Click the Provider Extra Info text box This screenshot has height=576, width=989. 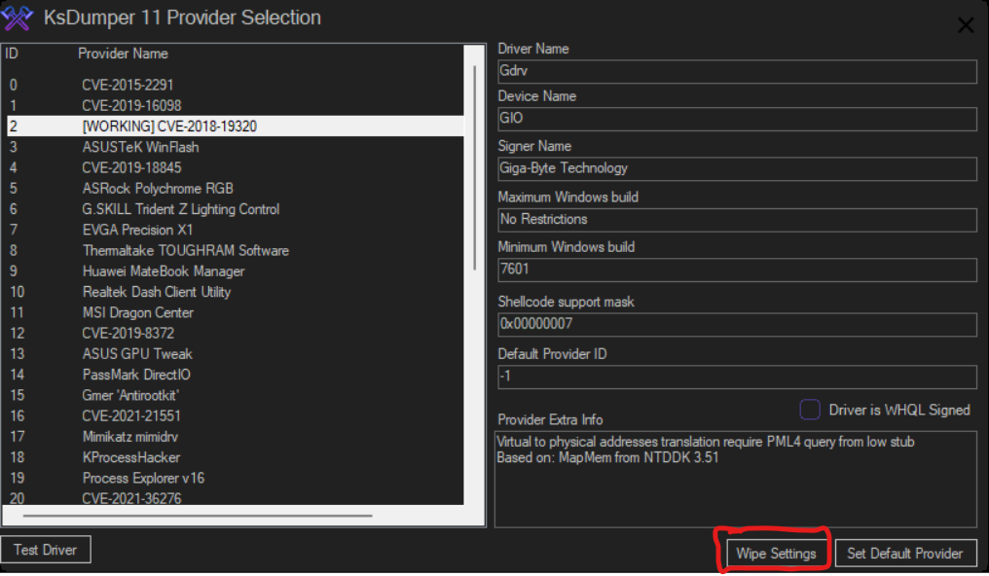(736, 479)
